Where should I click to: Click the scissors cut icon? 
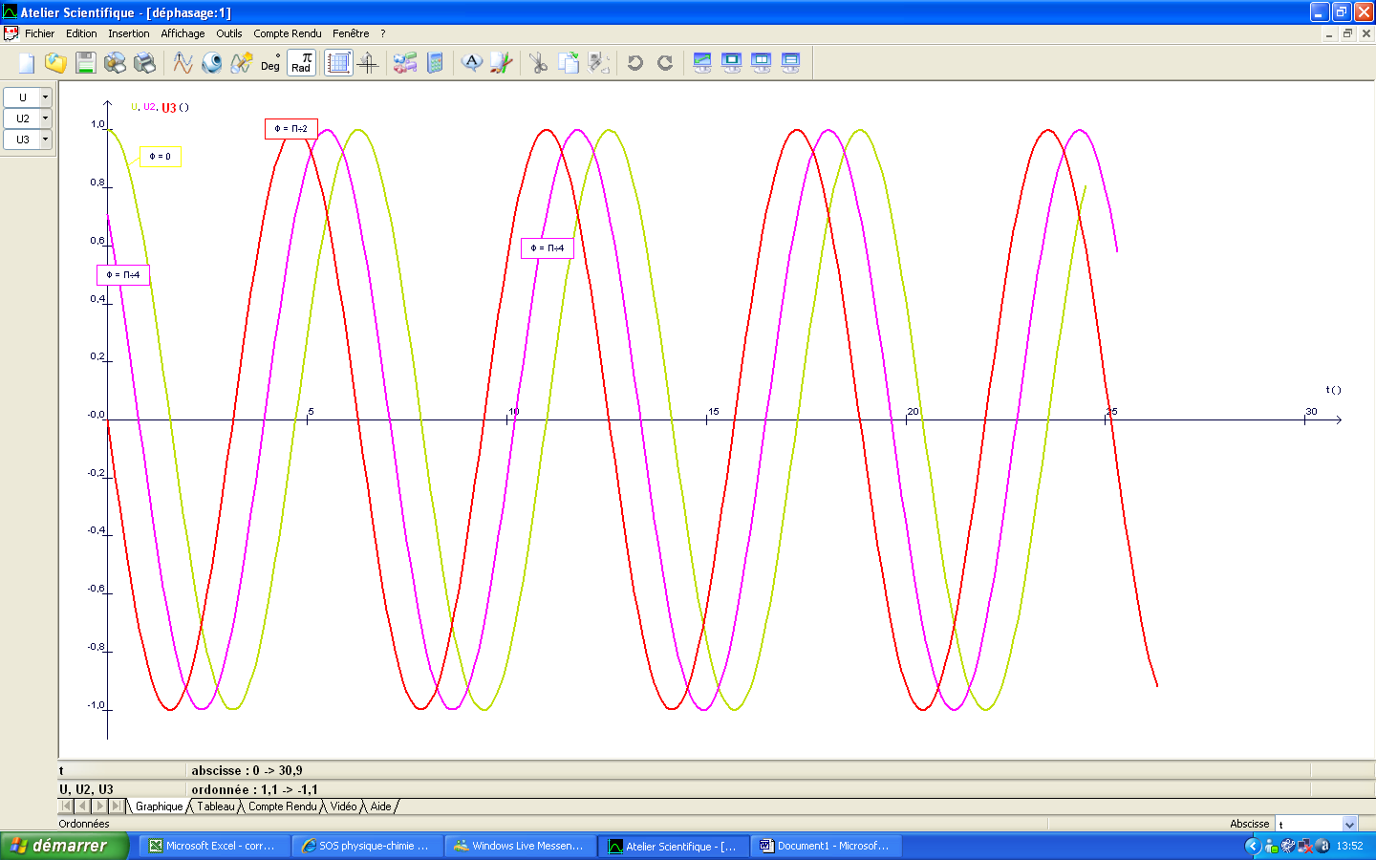point(538,63)
